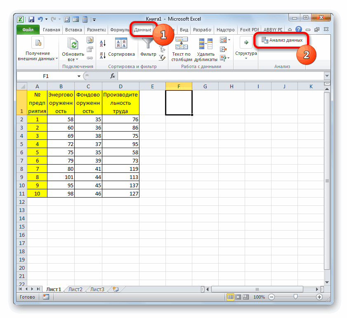This screenshot has height=318, width=347.
Task: Switch to sheet Лист3
Action: click(97, 290)
